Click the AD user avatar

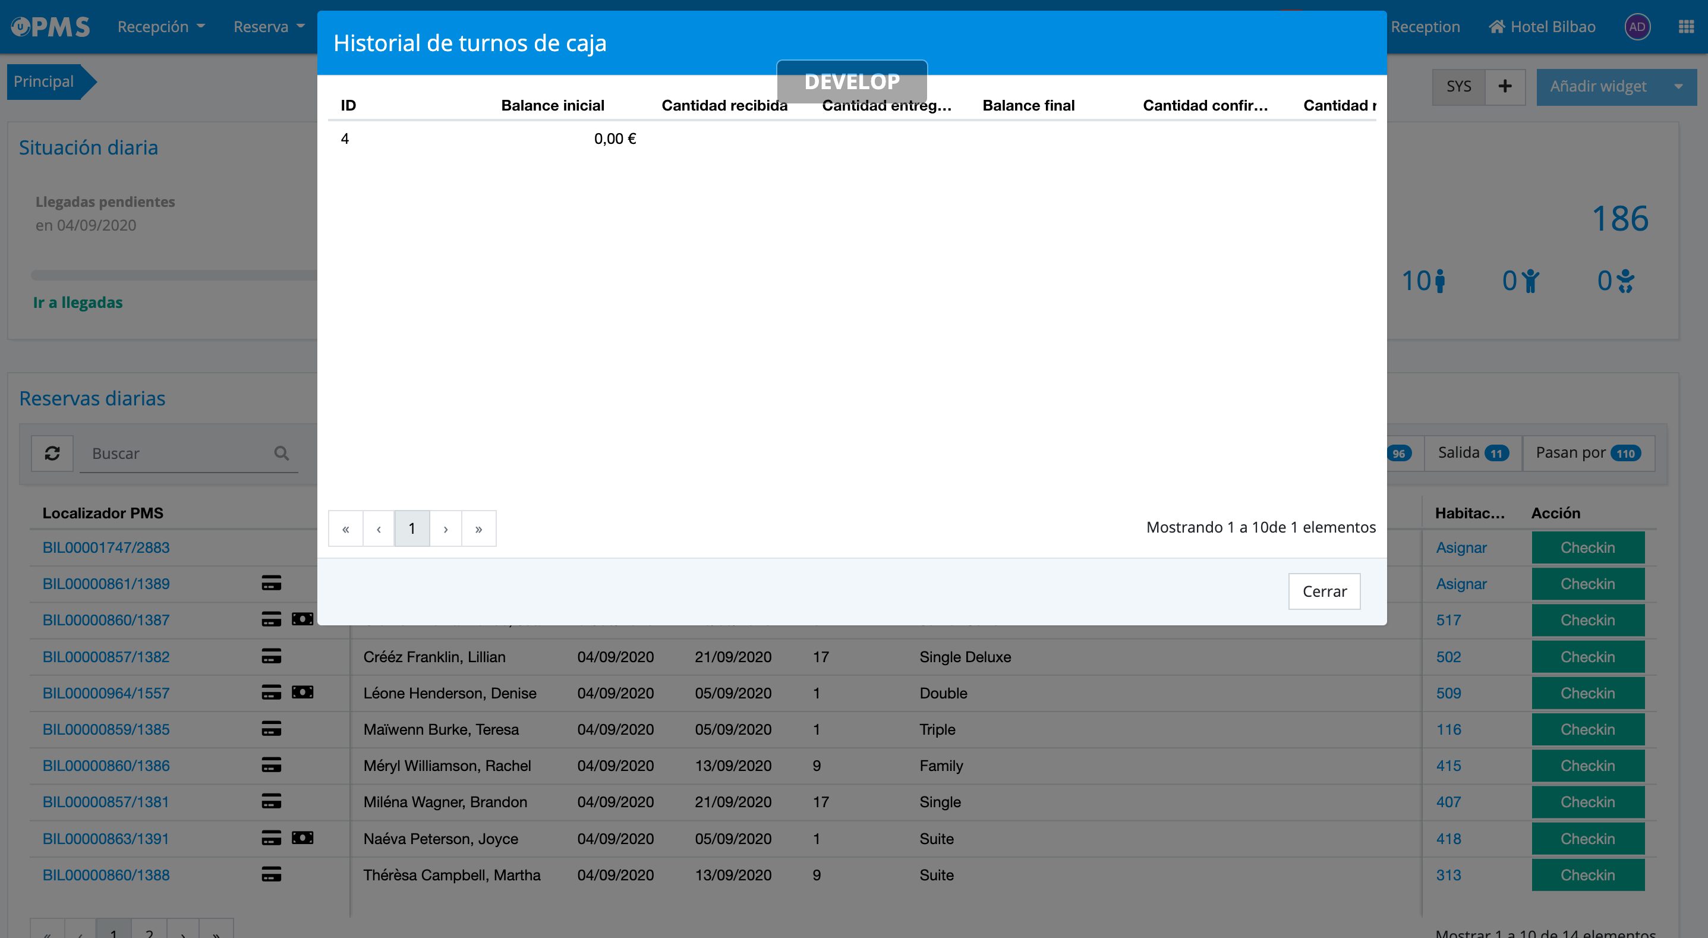pos(1637,27)
